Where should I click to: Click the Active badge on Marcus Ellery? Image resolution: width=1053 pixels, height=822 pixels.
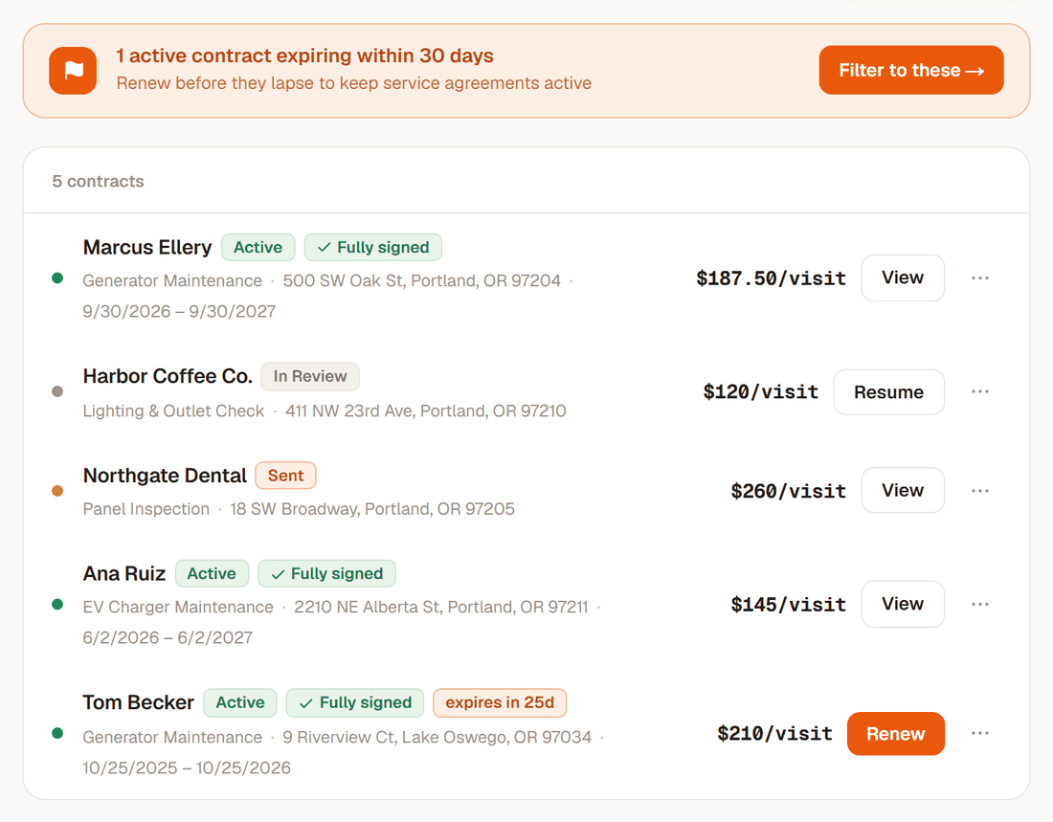coord(258,247)
